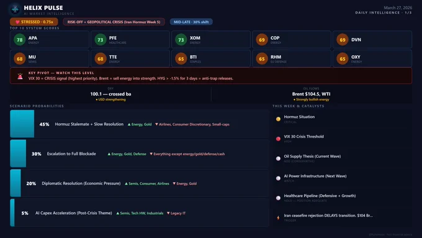Image resolution: width=422 pixels, height=238 pixels.
Task: Click the Semis, Consumer, Airlines winners tag
Action: click(147, 183)
